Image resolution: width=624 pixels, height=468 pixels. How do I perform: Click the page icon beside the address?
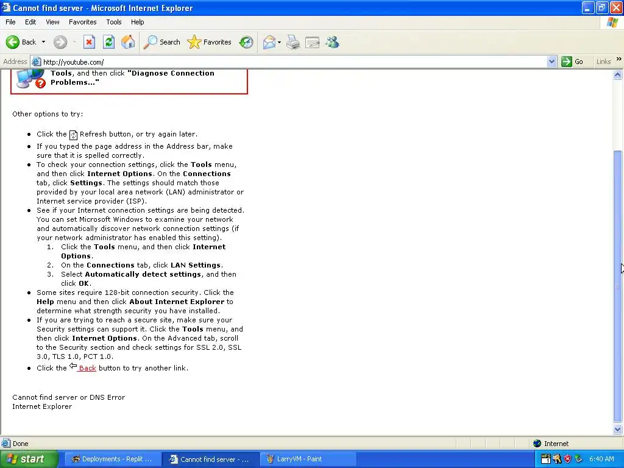[x=36, y=62]
